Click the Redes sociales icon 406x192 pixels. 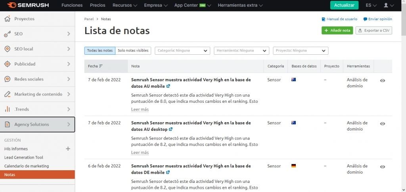tap(8, 79)
